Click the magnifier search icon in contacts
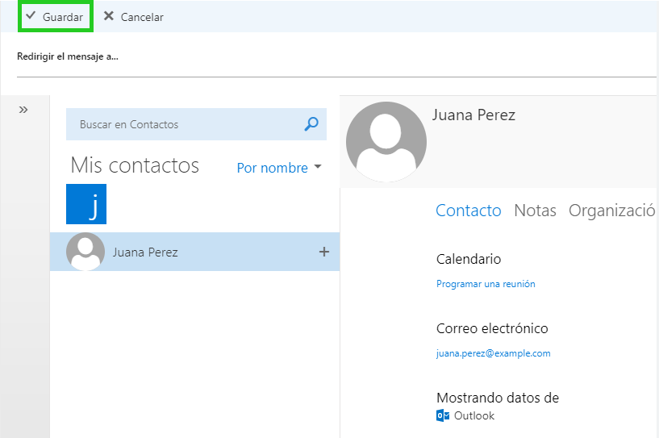659x438 pixels. point(311,124)
